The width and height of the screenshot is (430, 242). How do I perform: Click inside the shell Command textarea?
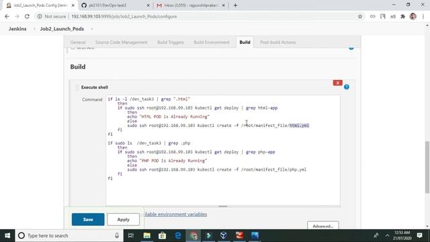pos(223,150)
